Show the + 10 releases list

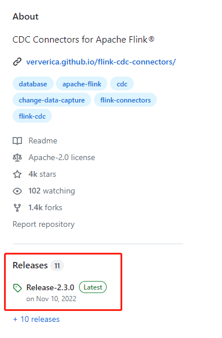[36, 319]
